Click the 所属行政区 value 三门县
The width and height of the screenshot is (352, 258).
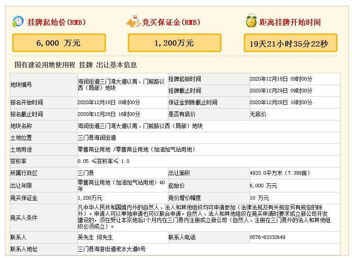tap(86, 173)
